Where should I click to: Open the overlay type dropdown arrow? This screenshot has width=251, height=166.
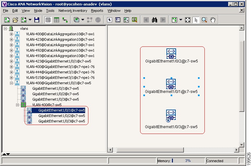[83, 20]
